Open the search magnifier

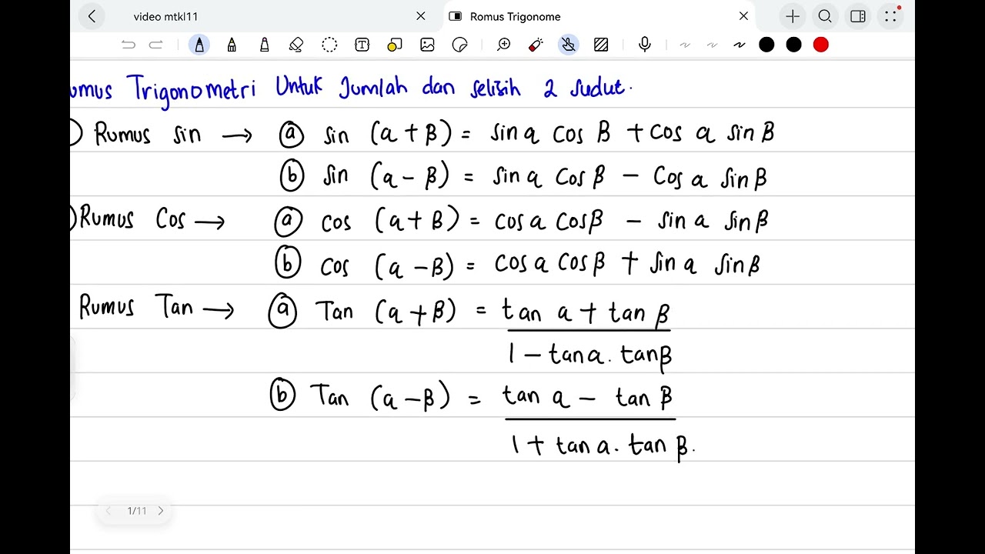coord(825,16)
